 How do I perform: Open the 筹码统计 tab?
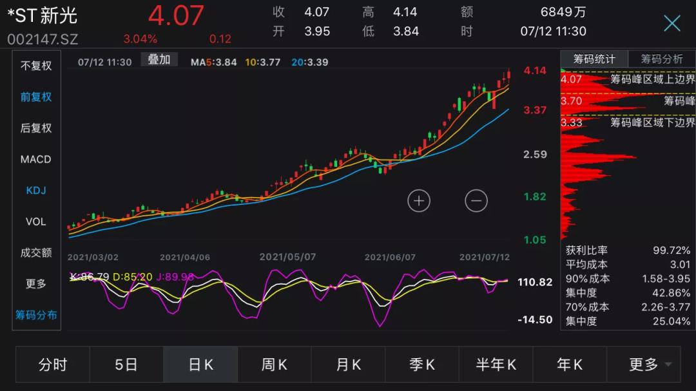pos(594,59)
